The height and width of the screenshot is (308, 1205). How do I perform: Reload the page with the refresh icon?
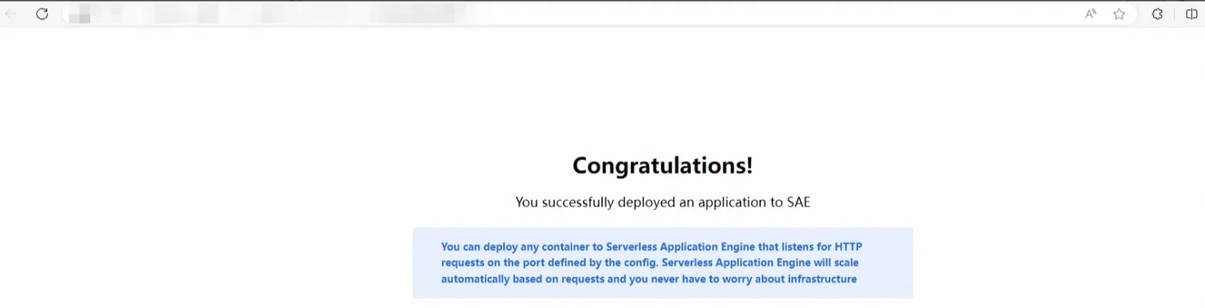click(42, 14)
